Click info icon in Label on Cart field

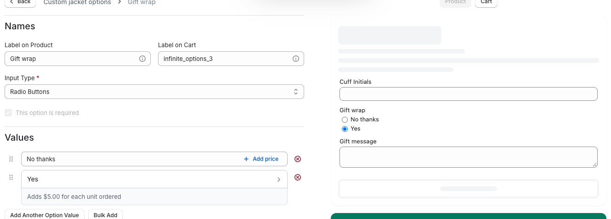pyautogui.click(x=296, y=59)
